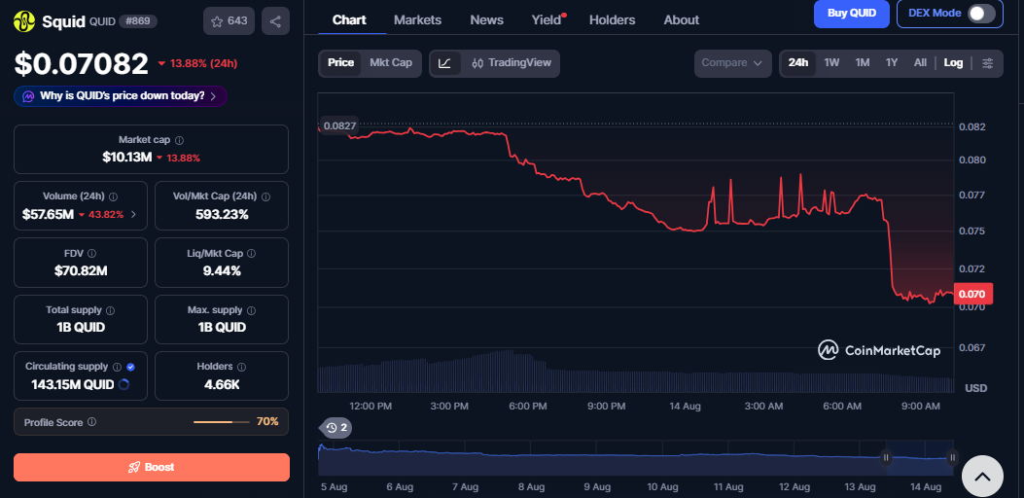This screenshot has width=1024, height=498.
Task: Click the 9.44% Liq/Mkt Cap value
Action: tap(222, 270)
